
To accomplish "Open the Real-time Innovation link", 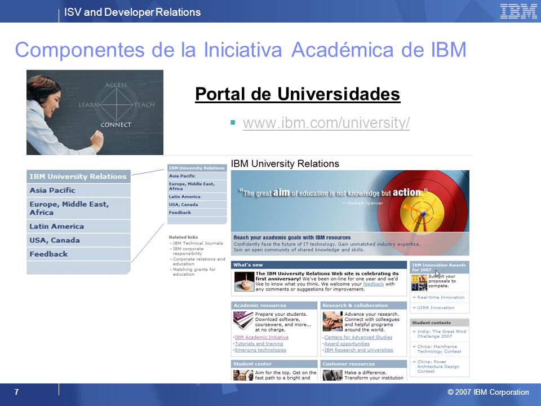I will 441,297.
